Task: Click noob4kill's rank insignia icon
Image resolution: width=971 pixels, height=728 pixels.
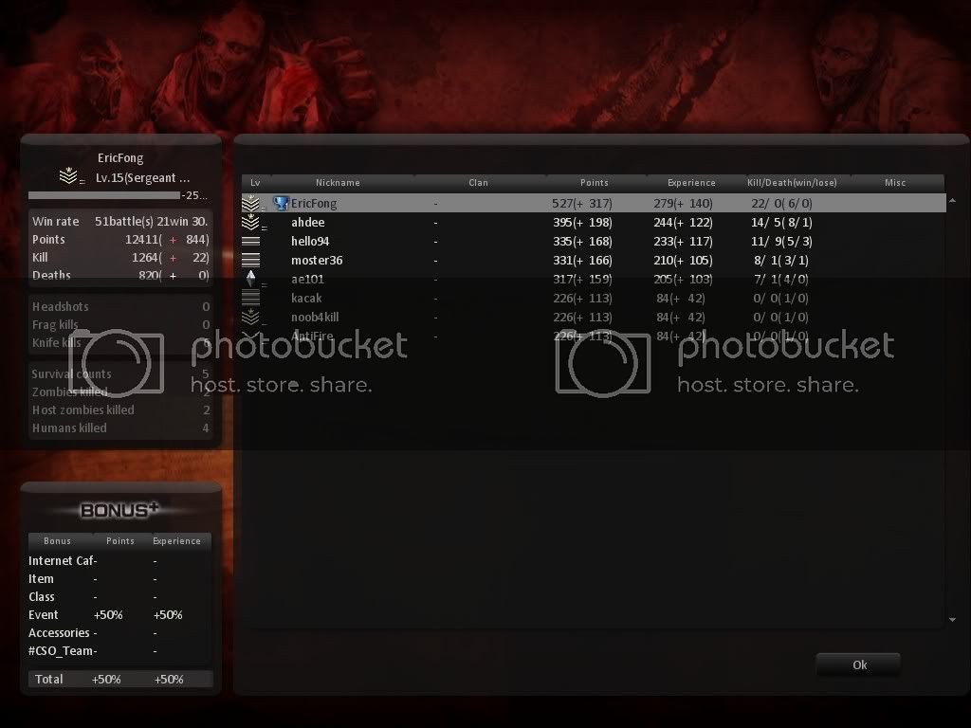Action: pos(251,317)
